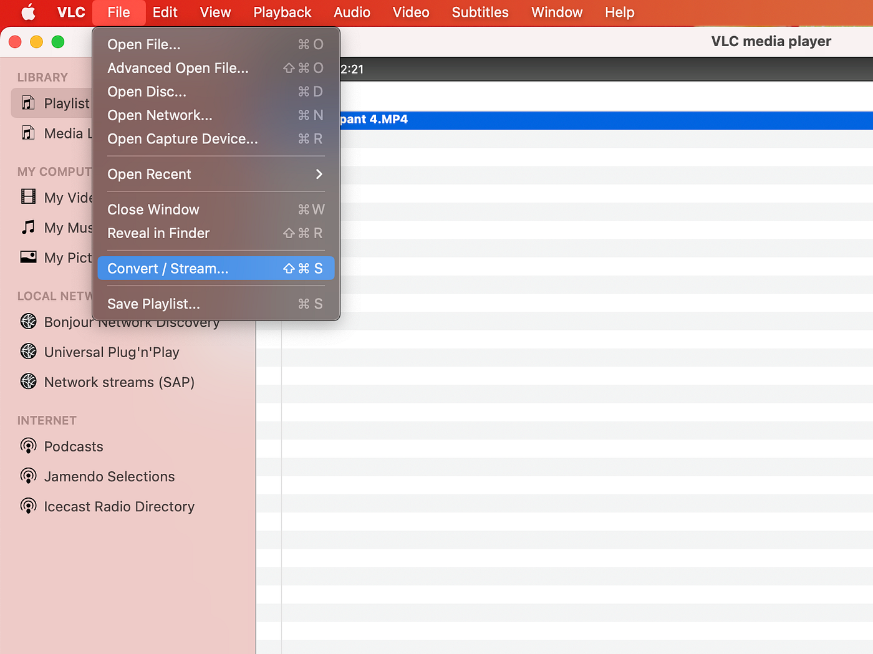Select Save Playlist... menu entry

coord(216,304)
